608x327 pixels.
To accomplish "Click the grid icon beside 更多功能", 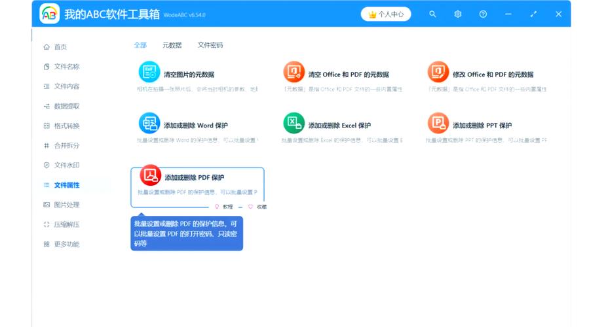I will pos(47,244).
